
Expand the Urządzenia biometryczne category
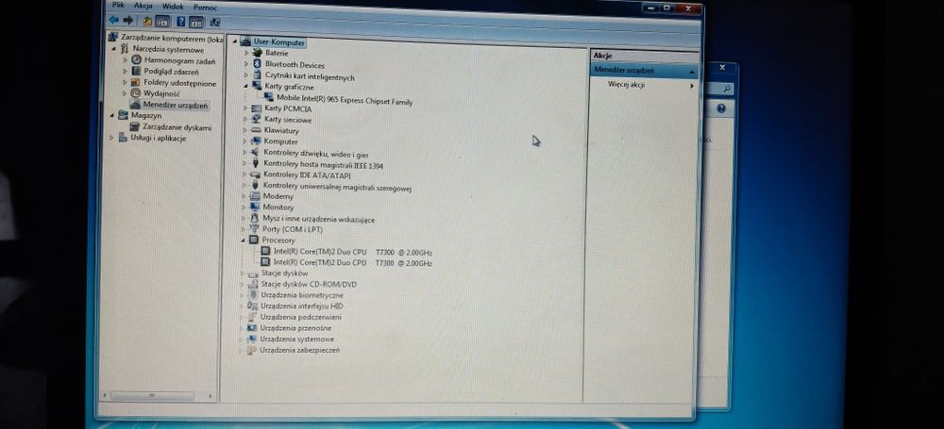(243, 295)
